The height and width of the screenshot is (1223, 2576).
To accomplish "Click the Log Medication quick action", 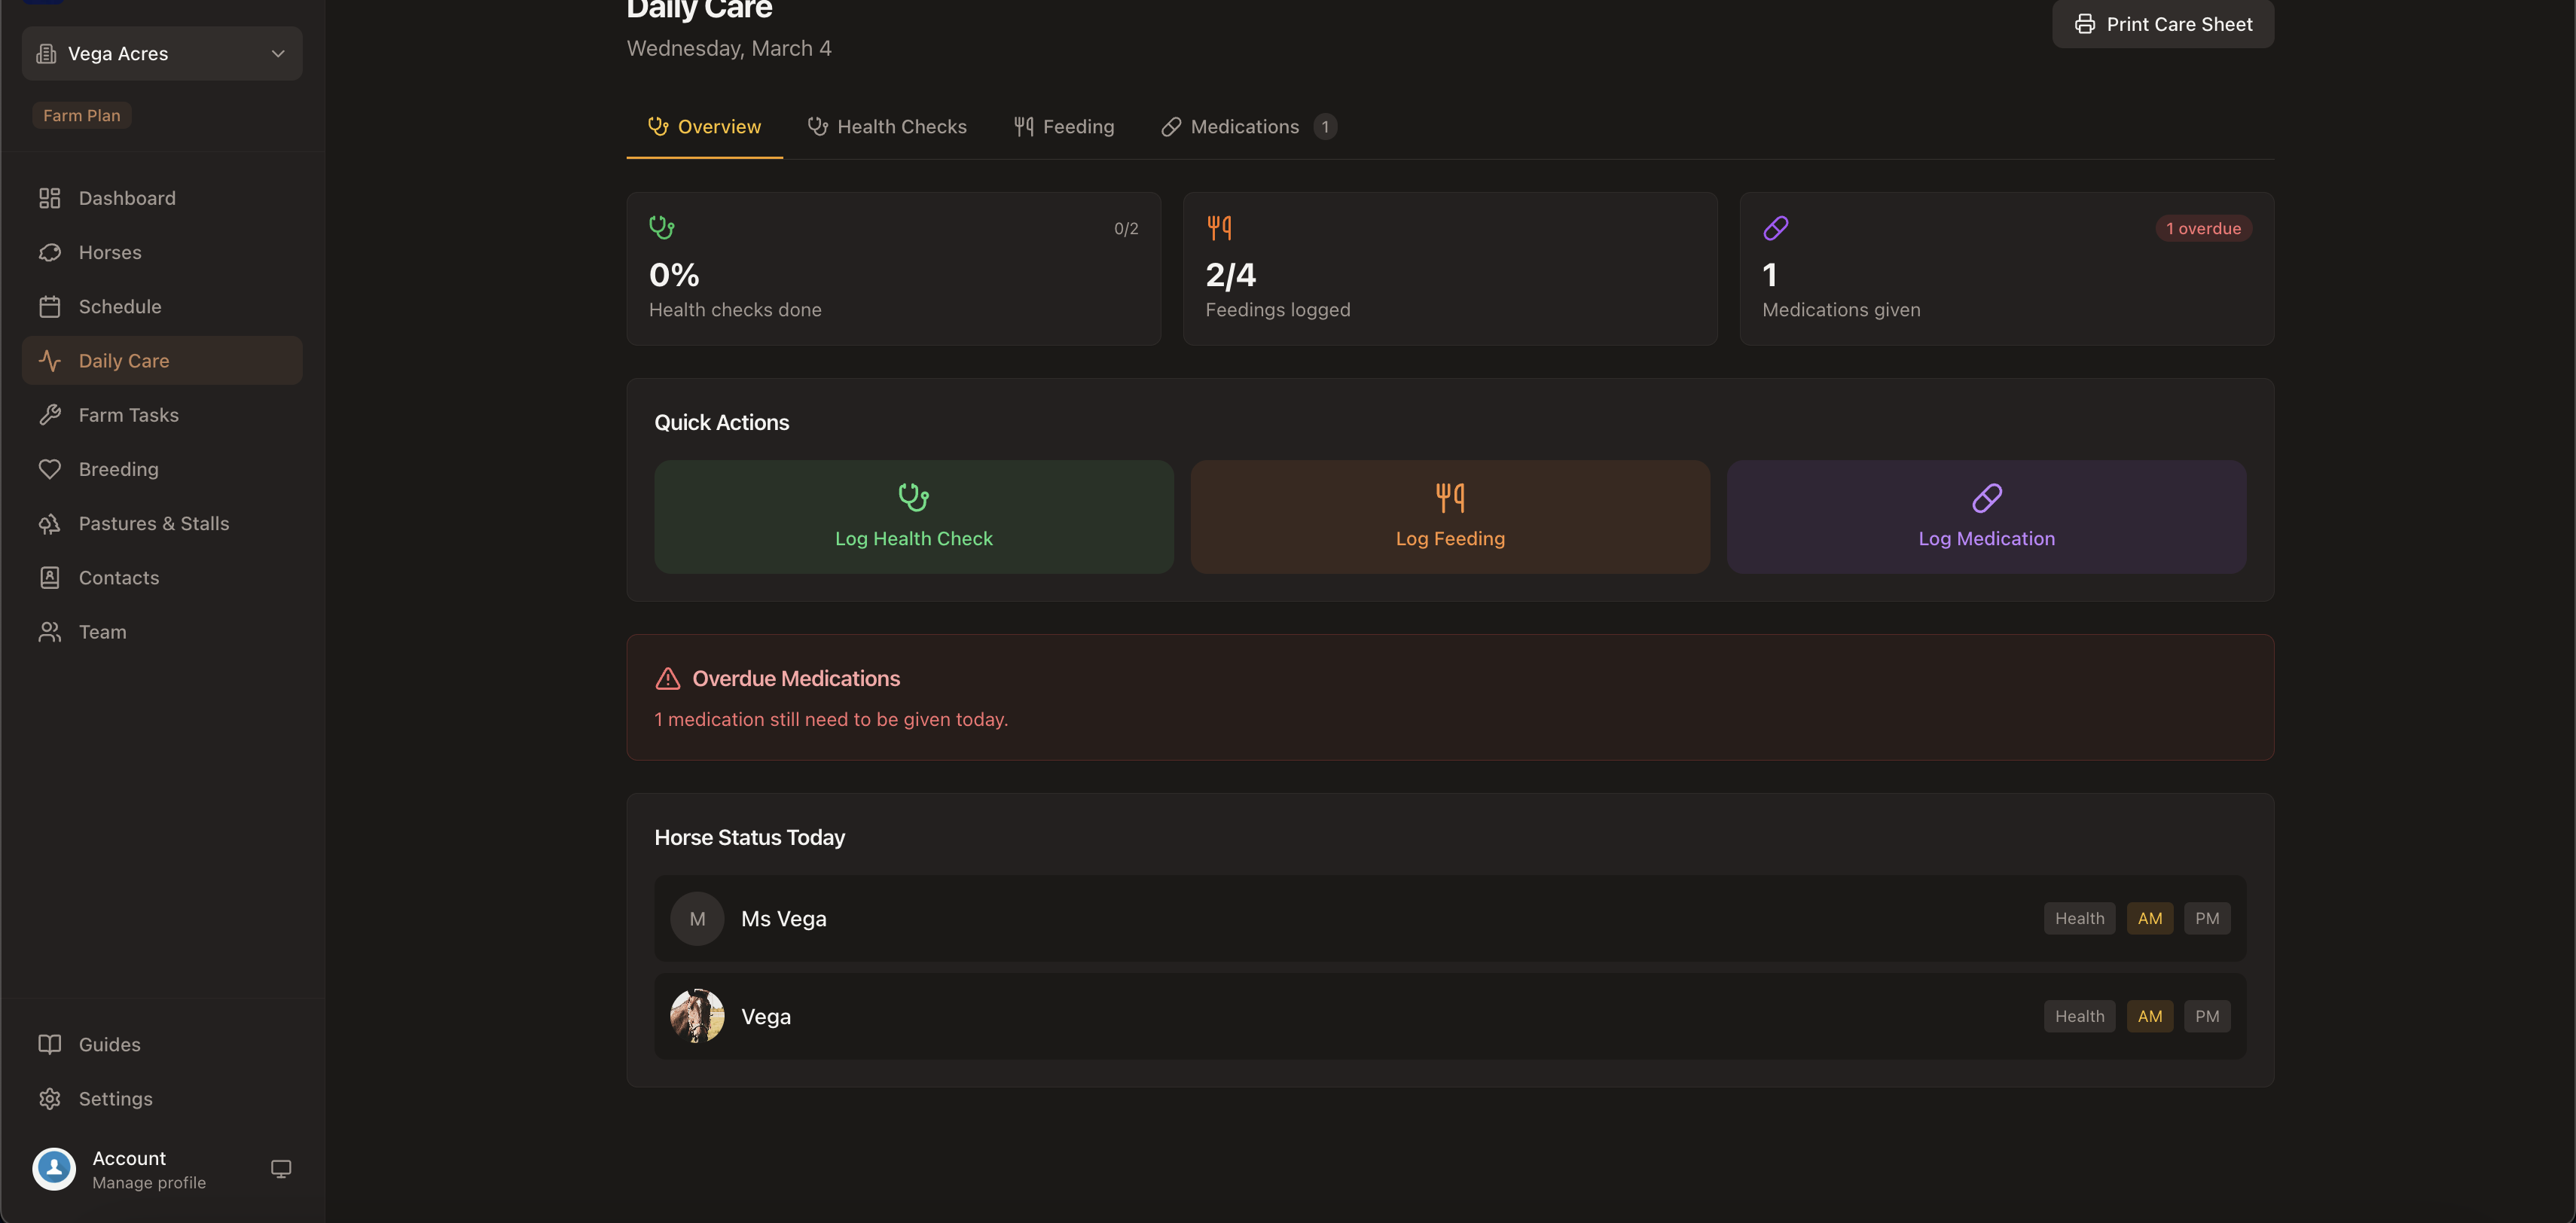I will click(x=1986, y=517).
